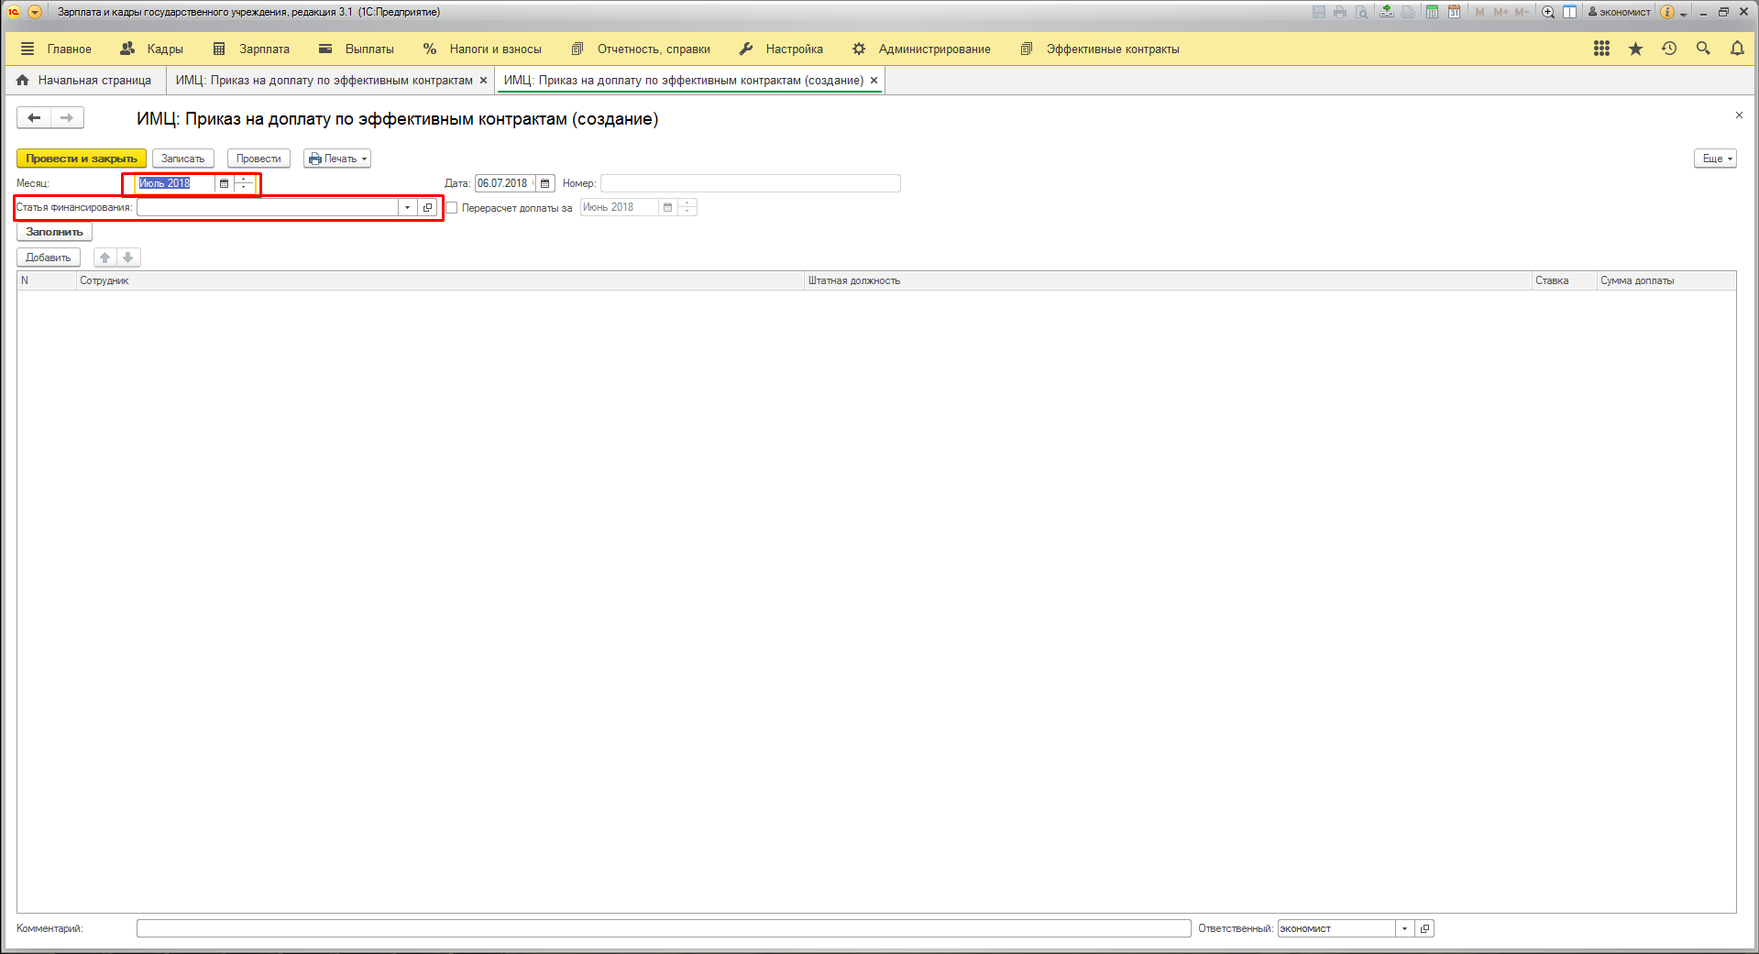Open the Печать dropdown button

pos(337,159)
